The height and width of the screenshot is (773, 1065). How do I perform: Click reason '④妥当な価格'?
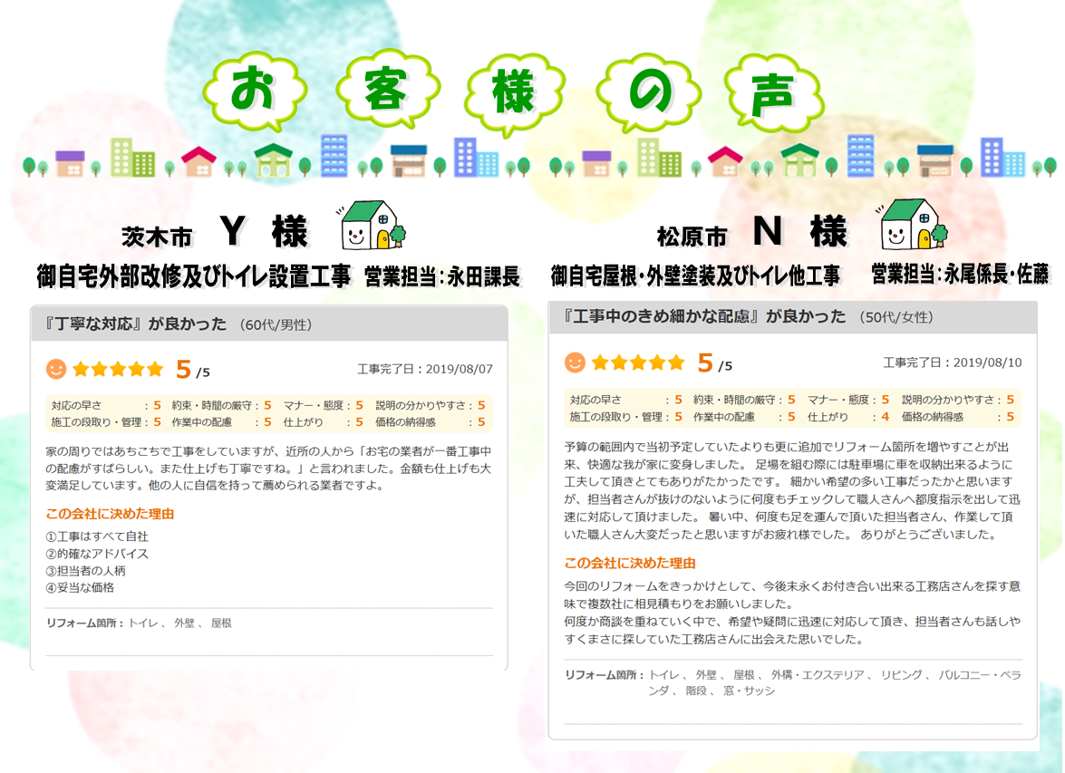[80, 587]
